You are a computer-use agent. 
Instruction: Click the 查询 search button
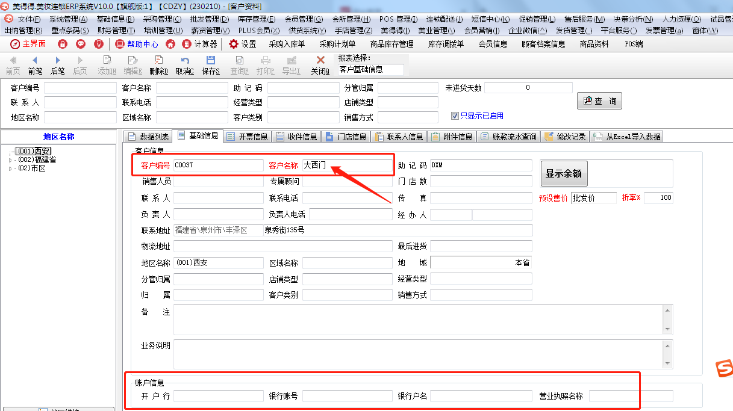599,101
